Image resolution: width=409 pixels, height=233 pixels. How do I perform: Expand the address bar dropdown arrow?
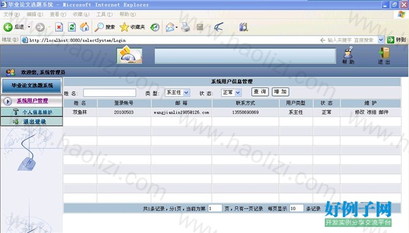coord(380,40)
